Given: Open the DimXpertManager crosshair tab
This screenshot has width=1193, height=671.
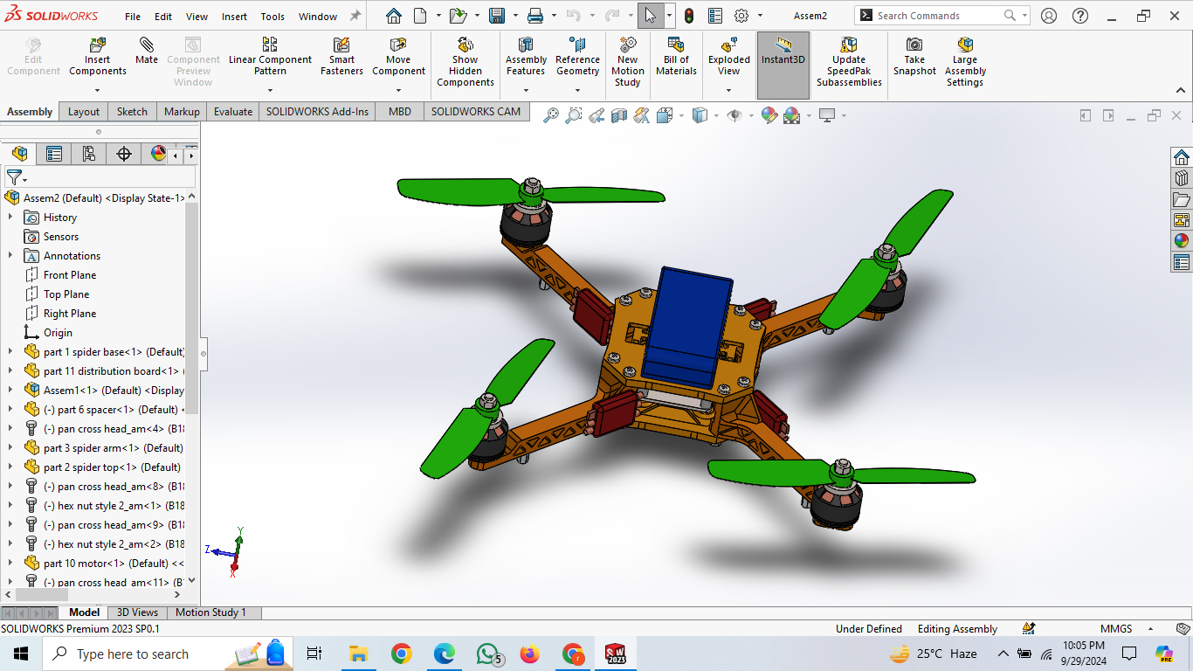Looking at the screenshot, I should [124, 154].
